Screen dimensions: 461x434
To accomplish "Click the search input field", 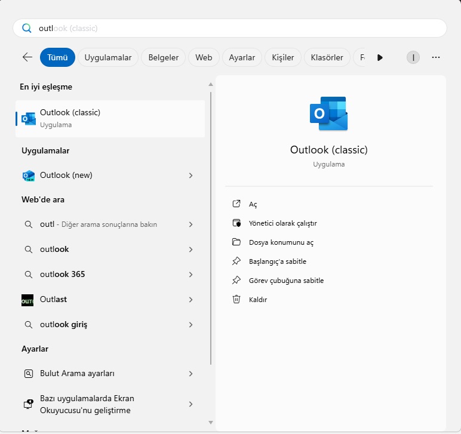I will [x=239, y=28].
